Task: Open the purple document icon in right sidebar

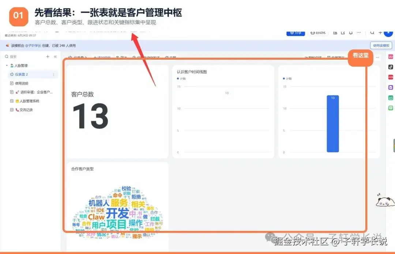Action: [x=391, y=87]
